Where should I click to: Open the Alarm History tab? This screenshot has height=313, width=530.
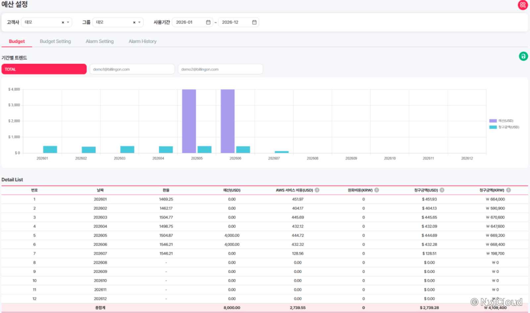(x=142, y=41)
